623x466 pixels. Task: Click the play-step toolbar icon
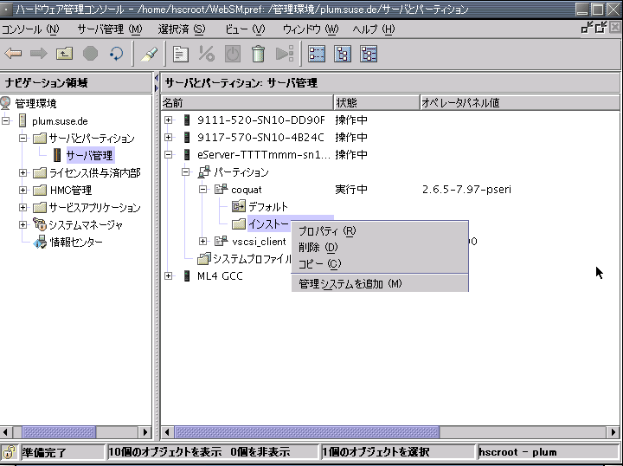click(x=285, y=54)
